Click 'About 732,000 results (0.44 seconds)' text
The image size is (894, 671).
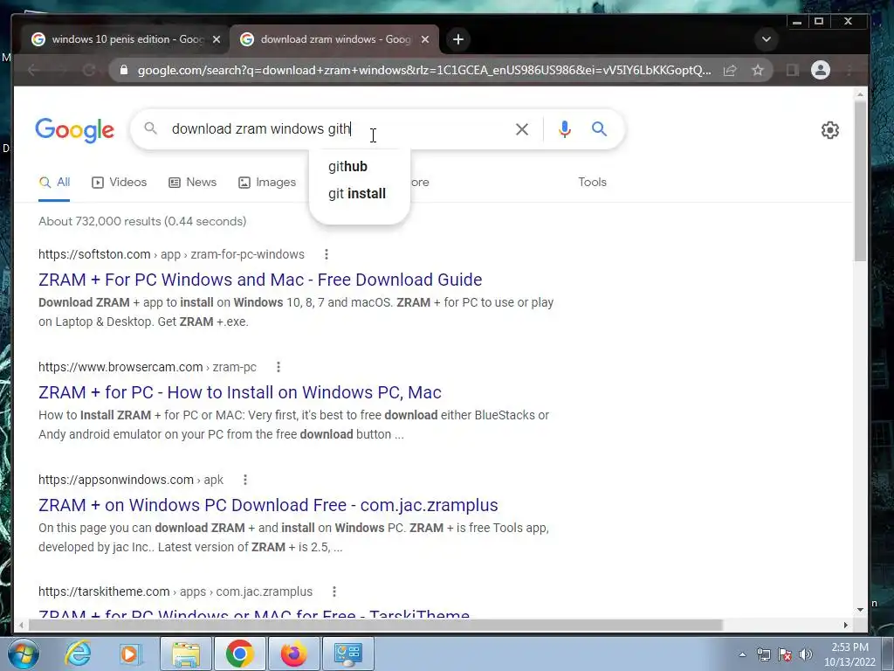[142, 221]
